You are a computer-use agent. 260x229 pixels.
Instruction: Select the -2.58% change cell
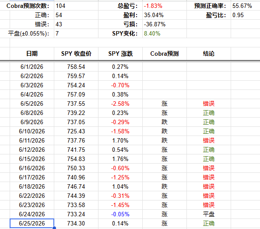[x=120, y=104]
